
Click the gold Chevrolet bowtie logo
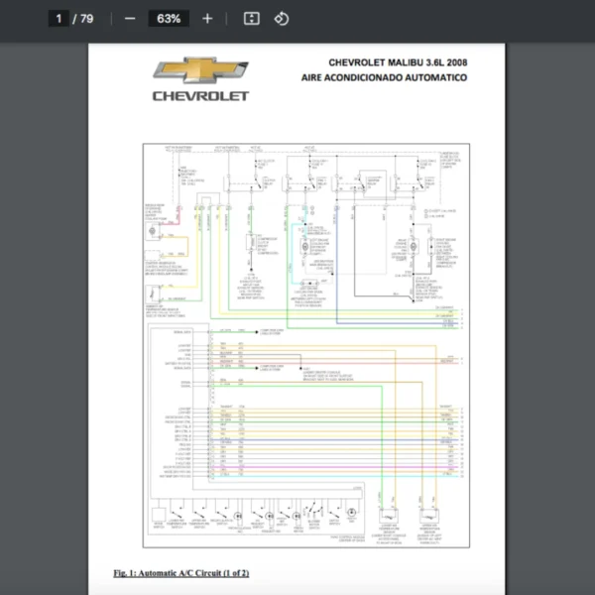199,71
